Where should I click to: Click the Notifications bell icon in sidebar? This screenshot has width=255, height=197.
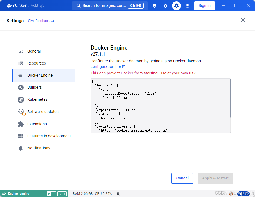pos(21,148)
